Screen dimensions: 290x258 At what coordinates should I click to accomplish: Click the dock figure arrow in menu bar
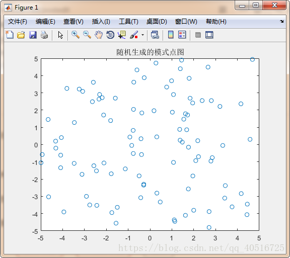281,22
